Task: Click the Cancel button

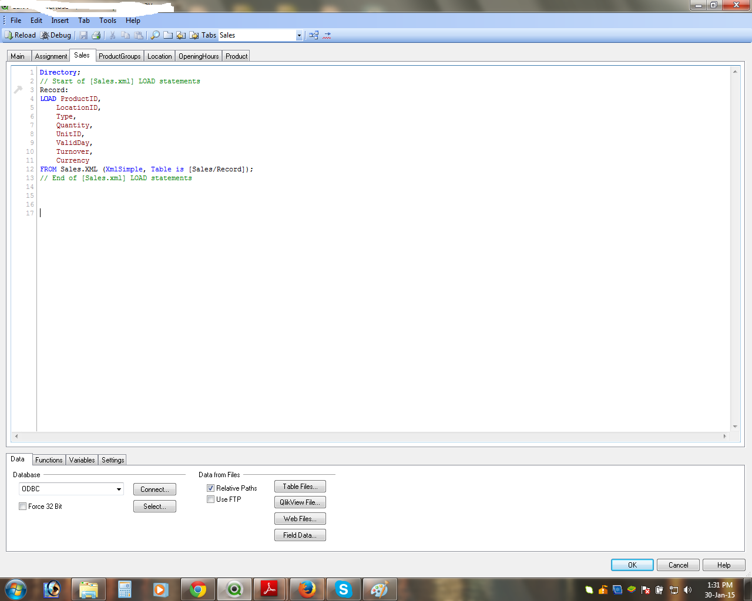Action: click(x=678, y=565)
